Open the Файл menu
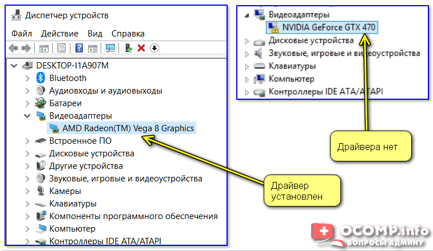Viewport: 433px width, 251px height. pos(22,34)
